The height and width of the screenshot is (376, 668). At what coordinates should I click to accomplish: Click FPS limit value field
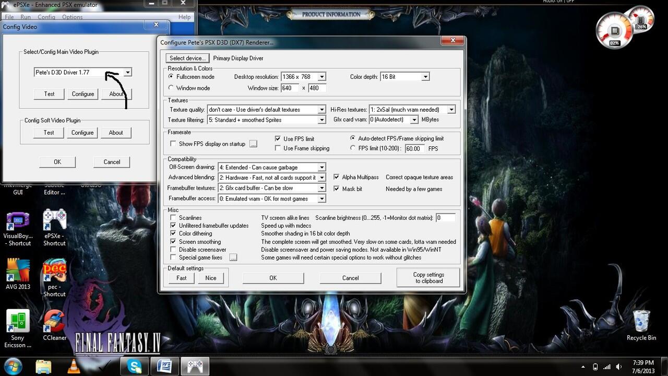415,149
